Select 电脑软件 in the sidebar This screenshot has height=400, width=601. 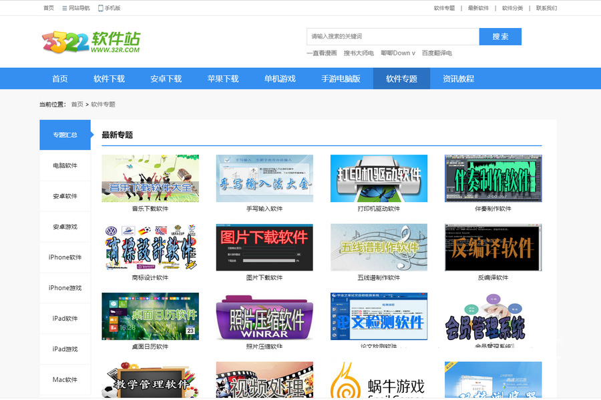pos(65,165)
